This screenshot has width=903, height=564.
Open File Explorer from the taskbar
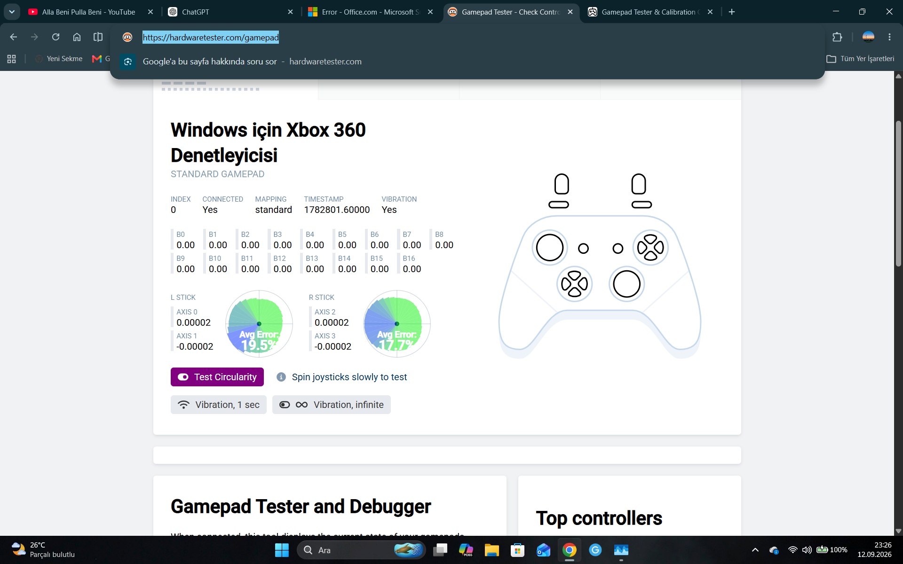click(x=492, y=550)
